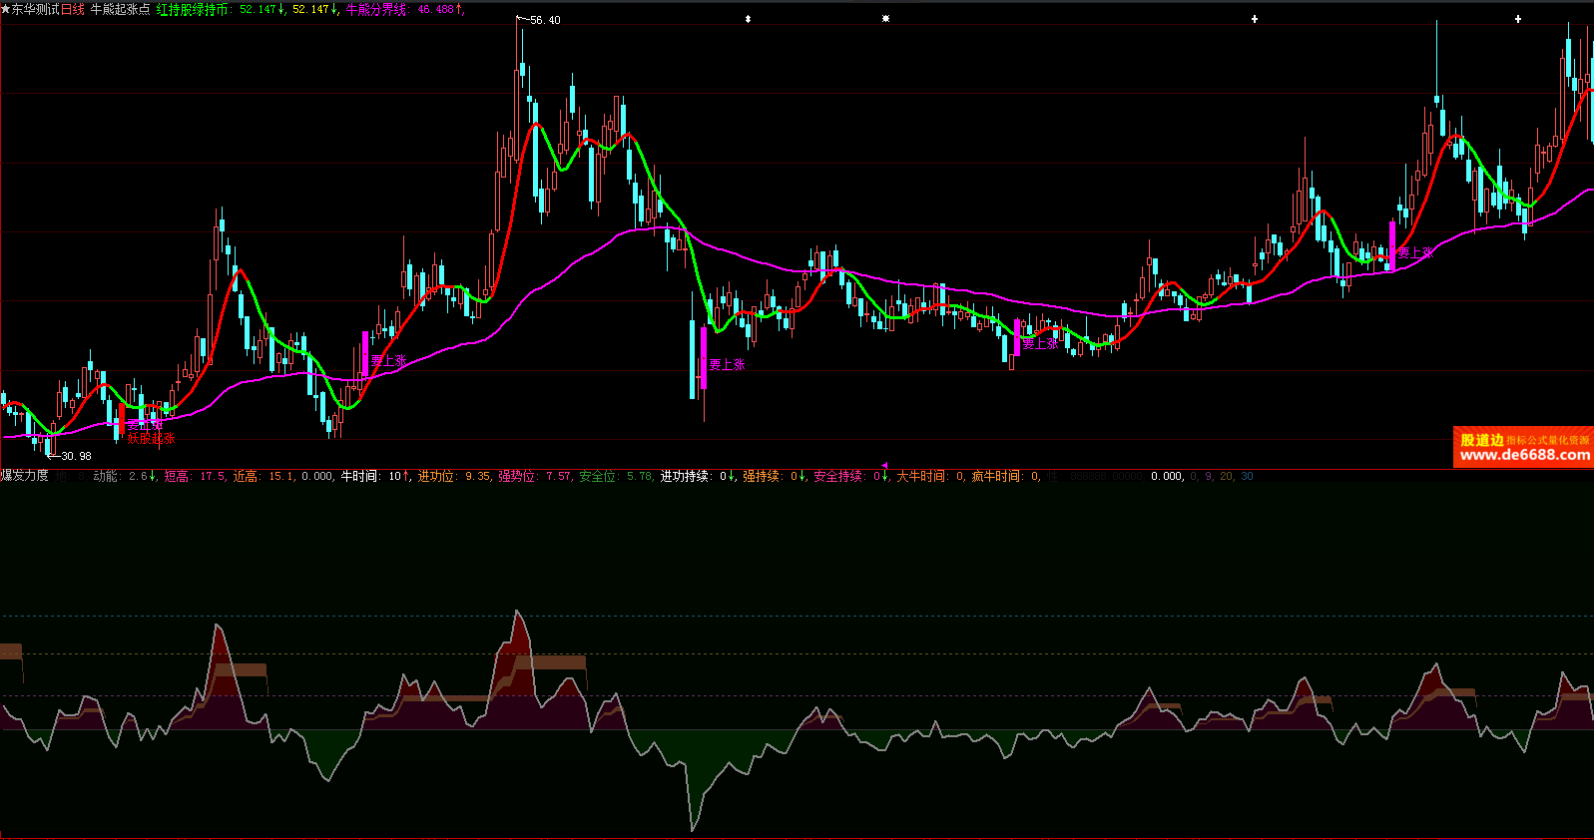Click the small magenta triangle on the panel divider
This screenshot has height=840, width=1594.
(x=884, y=465)
